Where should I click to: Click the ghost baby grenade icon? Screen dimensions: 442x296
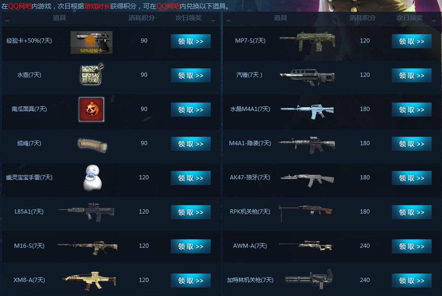click(92, 178)
